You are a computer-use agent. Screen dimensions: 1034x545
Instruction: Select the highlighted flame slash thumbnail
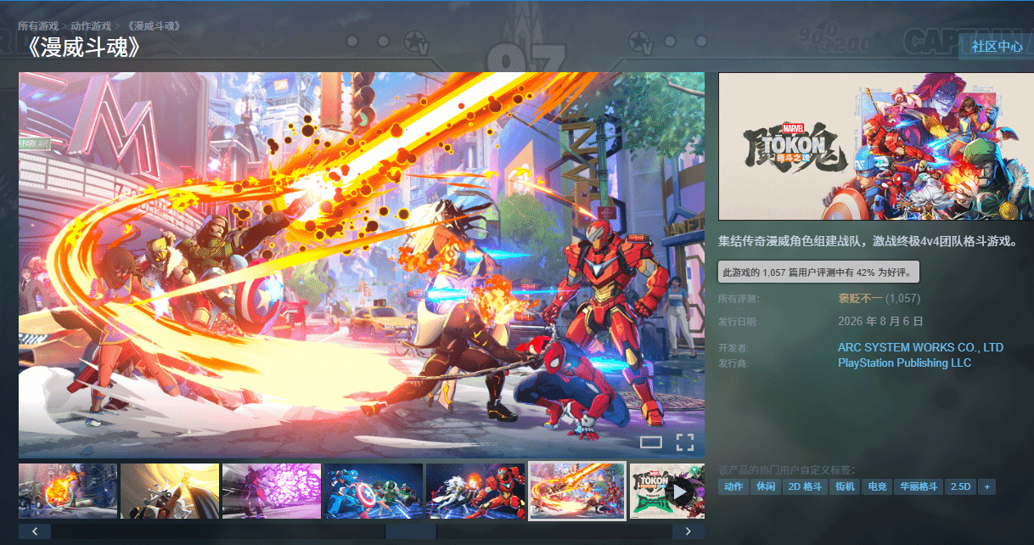[577, 491]
